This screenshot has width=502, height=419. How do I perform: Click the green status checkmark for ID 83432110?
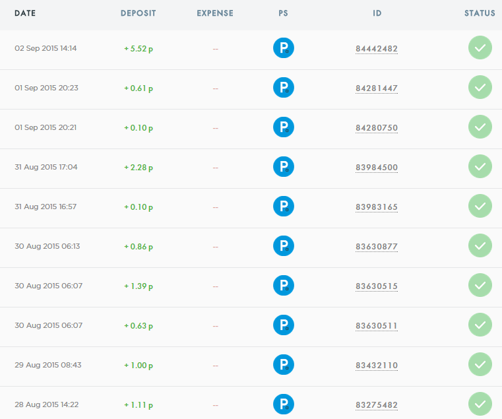(x=480, y=364)
